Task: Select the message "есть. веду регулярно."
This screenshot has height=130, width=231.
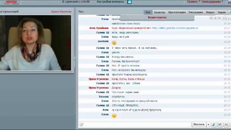Action: pos(125,32)
